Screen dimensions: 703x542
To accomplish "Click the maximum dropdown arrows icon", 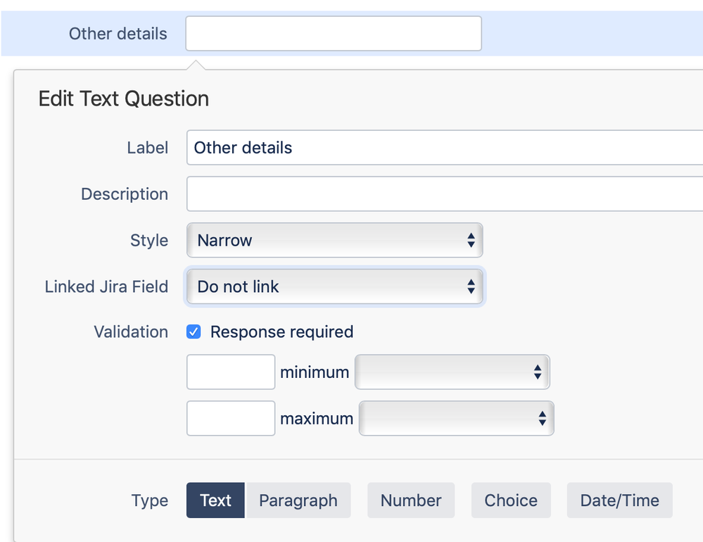I will [x=542, y=419].
